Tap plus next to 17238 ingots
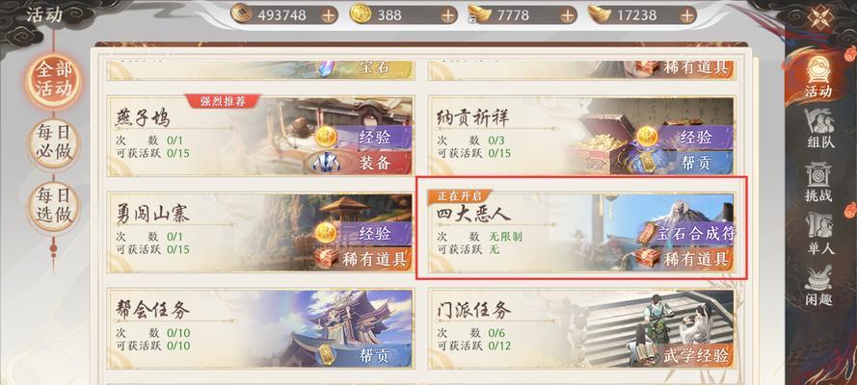857x385 pixels. coord(687,14)
